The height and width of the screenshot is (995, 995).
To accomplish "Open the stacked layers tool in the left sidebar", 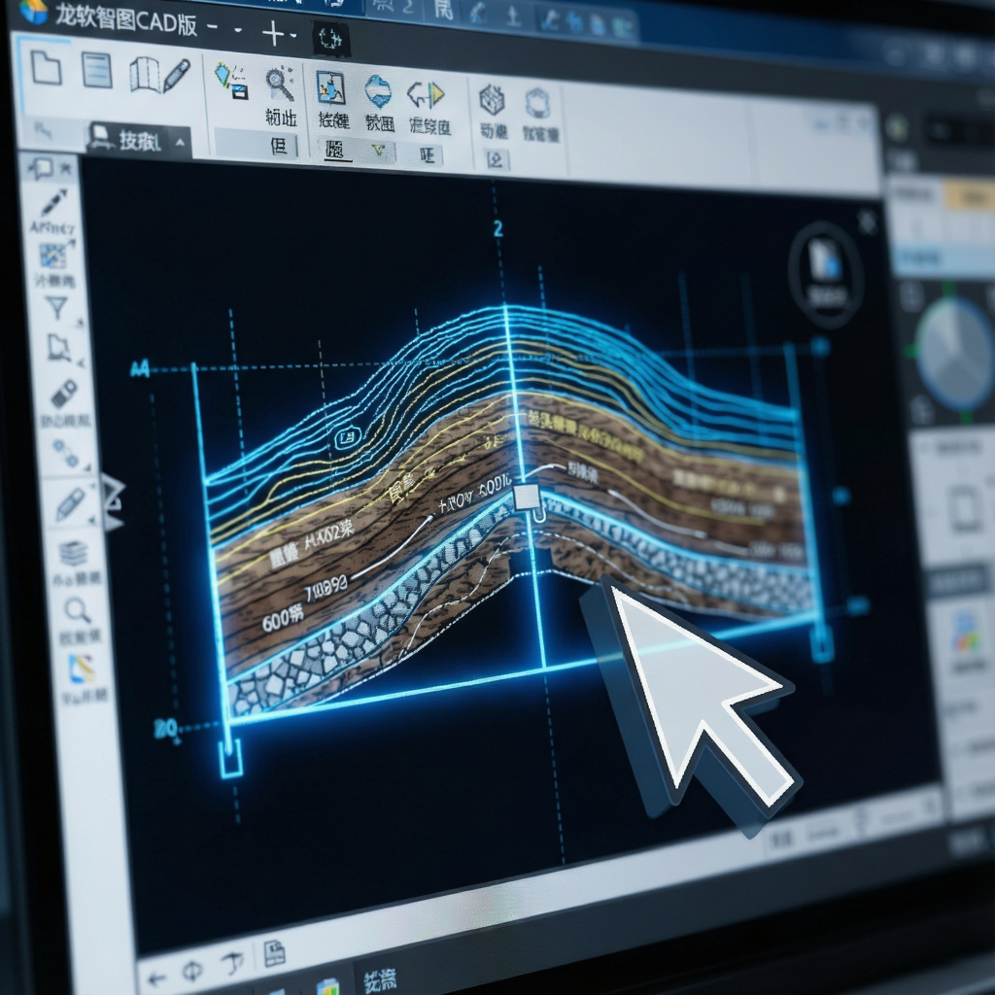I will point(74,553).
